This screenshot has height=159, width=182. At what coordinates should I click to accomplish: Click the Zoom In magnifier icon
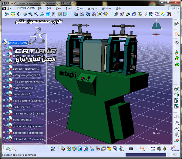[x=30, y=14]
